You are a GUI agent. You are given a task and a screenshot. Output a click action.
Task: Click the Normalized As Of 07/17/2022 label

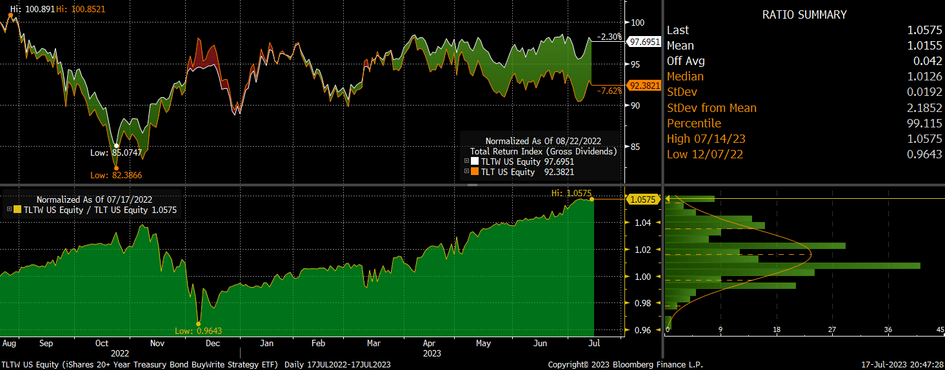tap(94, 200)
